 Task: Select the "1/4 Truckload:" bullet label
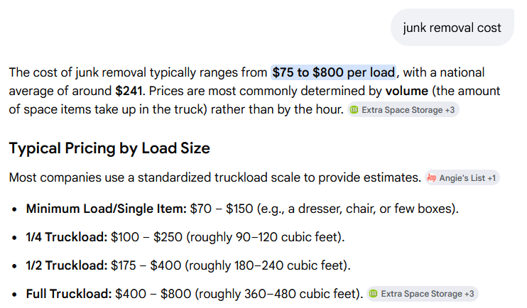pyautogui.click(x=67, y=237)
